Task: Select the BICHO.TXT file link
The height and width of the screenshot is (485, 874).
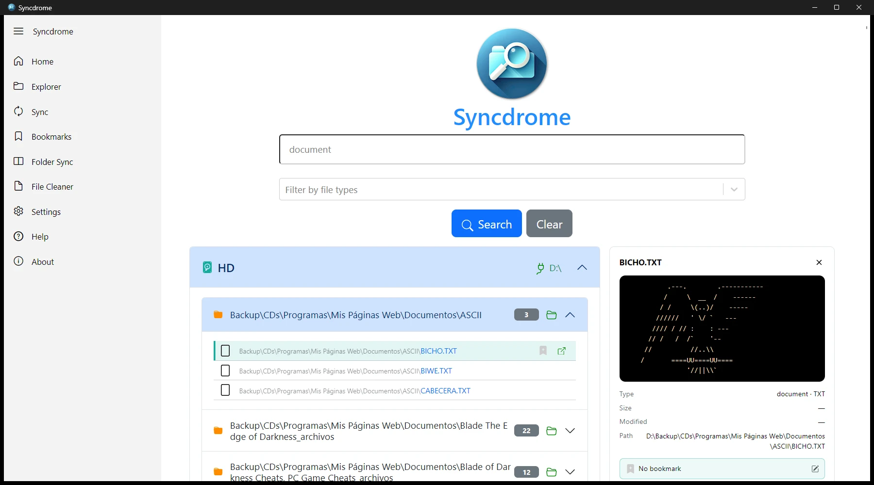Action: pos(438,351)
